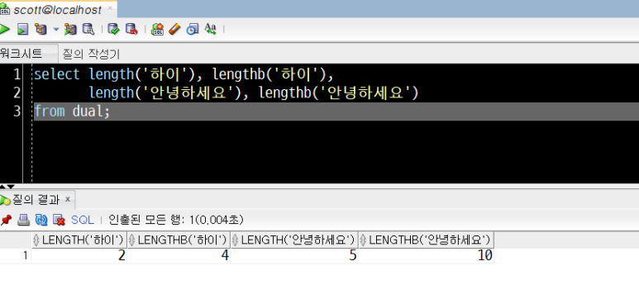This screenshot has width=639, height=304.
Task: Refresh the query results
Action: (41, 220)
